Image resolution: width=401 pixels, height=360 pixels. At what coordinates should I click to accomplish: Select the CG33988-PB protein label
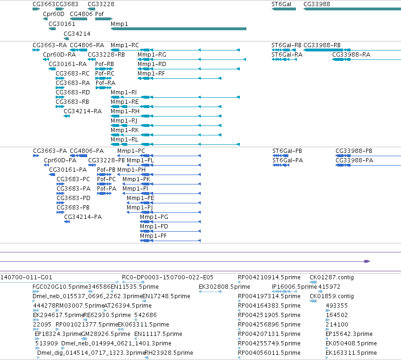point(354,151)
